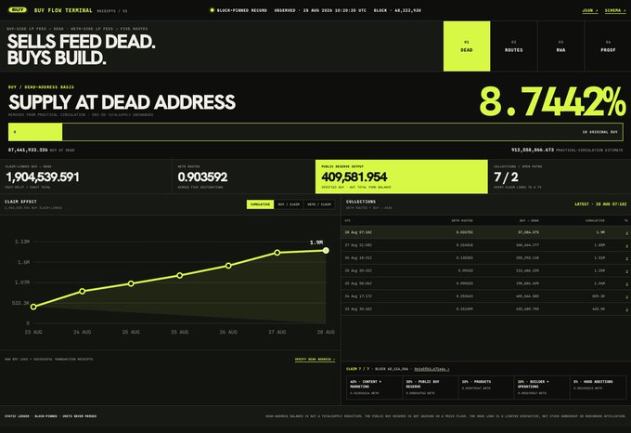Click the CLAIM EFFECT panel heading
Screen dimensions: 631x433
click(20, 202)
